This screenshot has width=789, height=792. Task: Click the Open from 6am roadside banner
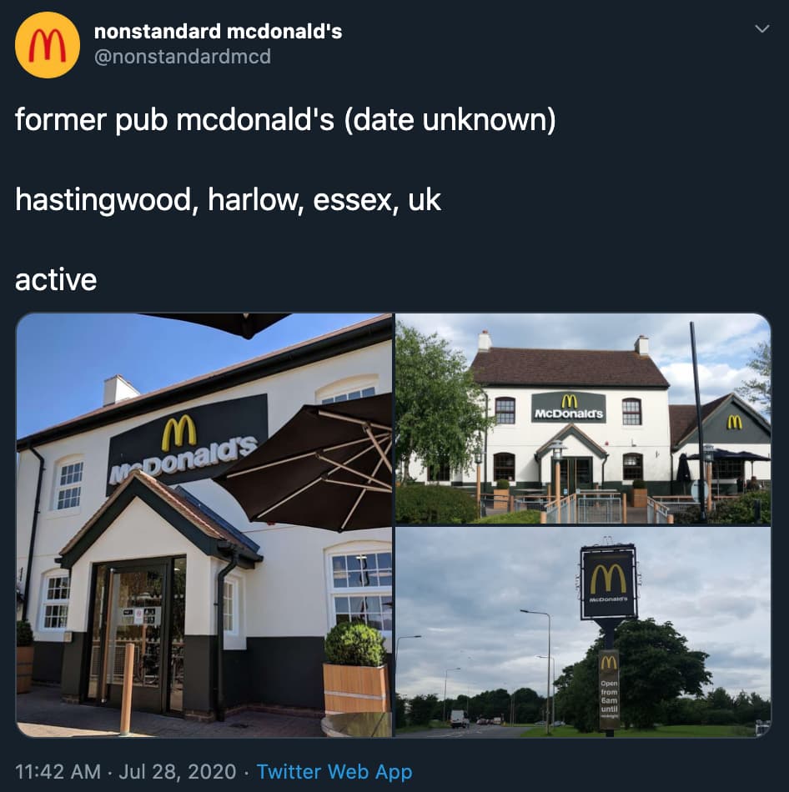pyautogui.click(x=609, y=690)
